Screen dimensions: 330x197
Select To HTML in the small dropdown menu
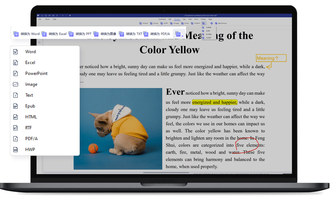[x=209, y=34]
